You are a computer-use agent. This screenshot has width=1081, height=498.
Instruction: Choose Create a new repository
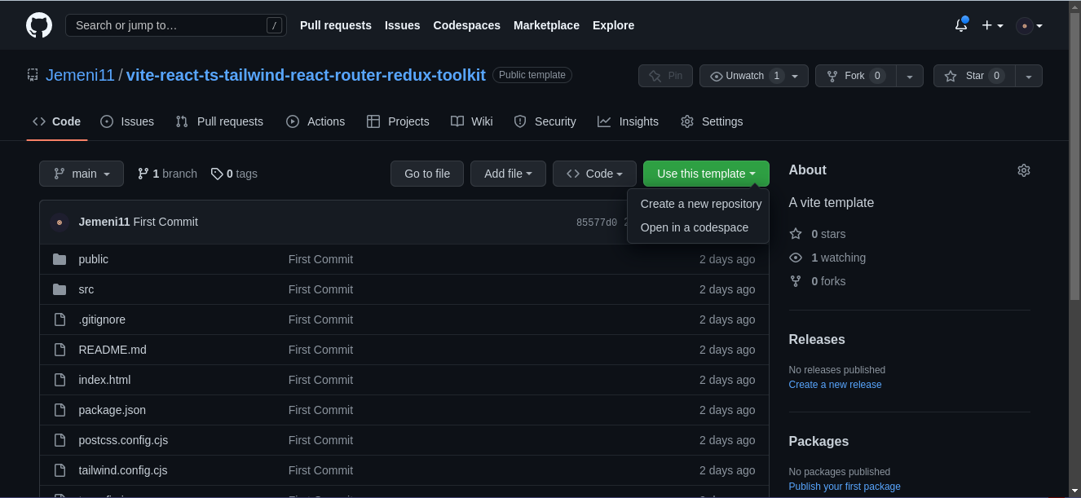(x=699, y=204)
